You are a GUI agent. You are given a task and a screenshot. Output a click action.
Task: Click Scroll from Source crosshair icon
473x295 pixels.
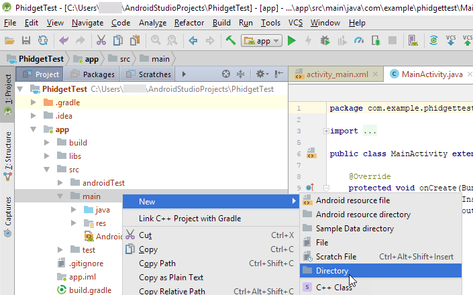coord(226,74)
